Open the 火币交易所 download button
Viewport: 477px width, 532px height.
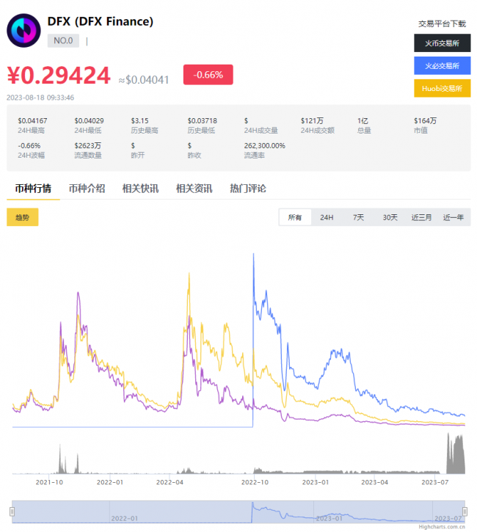442,43
